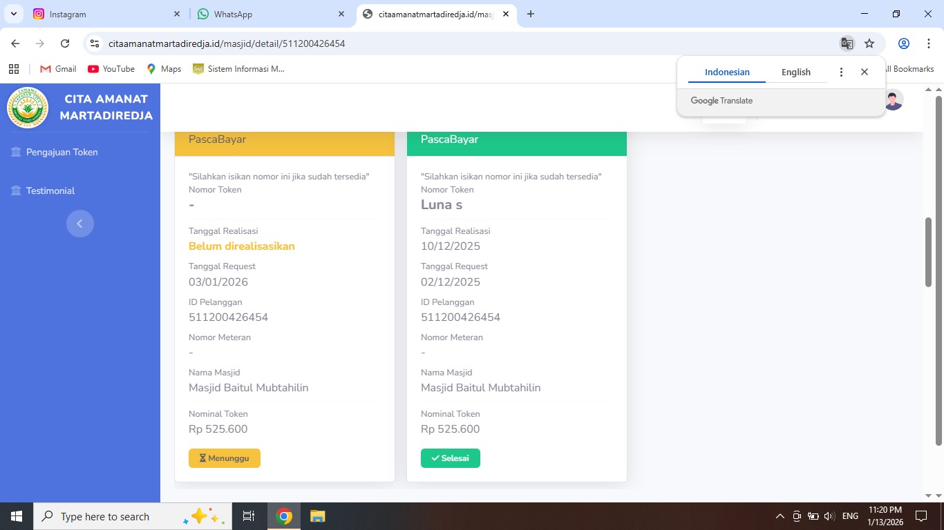This screenshot has height=530, width=944.
Task: Collapse the sidebar with the chevron button
Action: pyautogui.click(x=80, y=224)
